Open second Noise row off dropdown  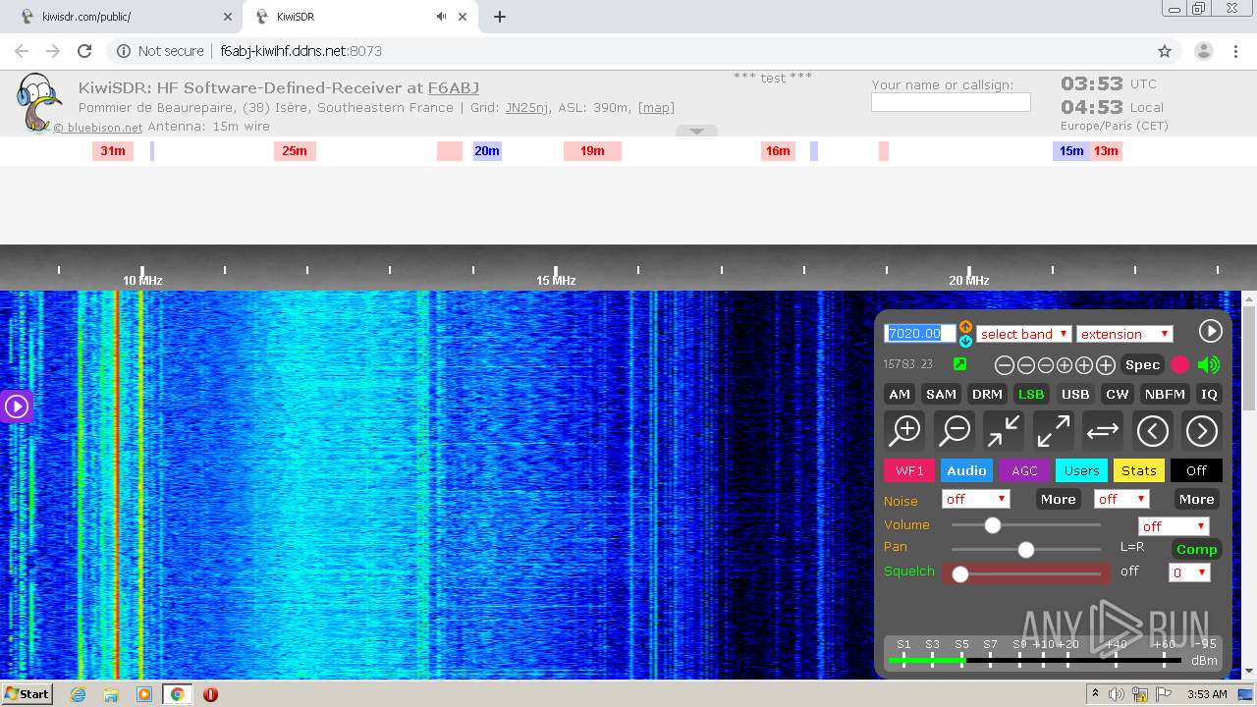[x=1121, y=499]
